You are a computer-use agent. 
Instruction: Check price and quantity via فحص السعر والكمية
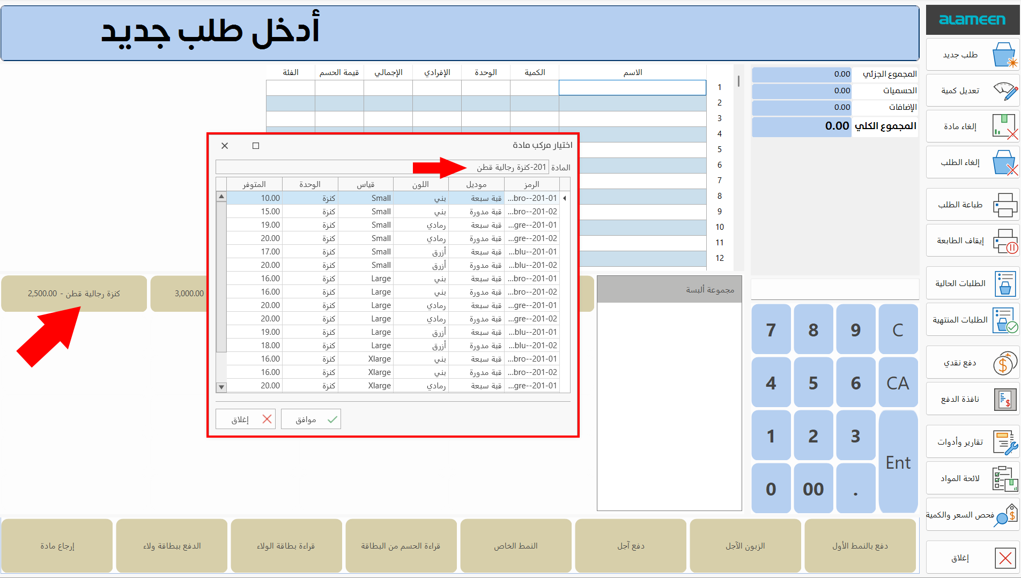pyautogui.click(x=972, y=514)
